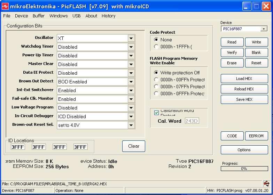273x195 pixels.
Task: Click the Write button
Action: tap(256, 42)
